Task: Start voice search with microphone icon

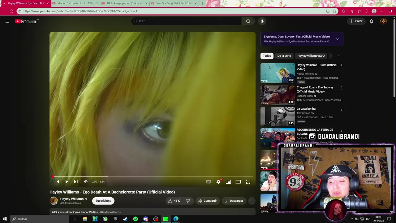Action: (262, 21)
